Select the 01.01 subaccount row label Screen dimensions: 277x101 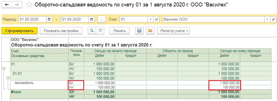tap(17, 73)
